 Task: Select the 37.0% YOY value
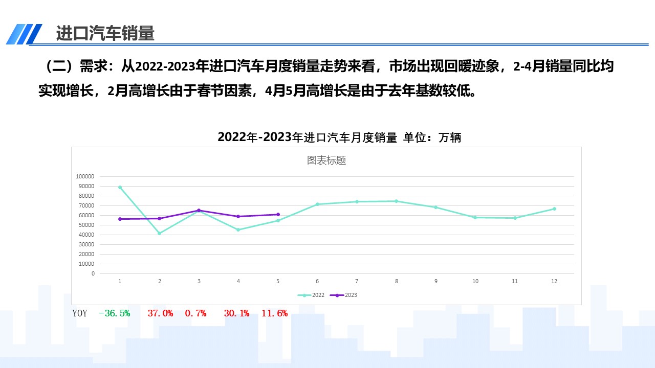160,313
